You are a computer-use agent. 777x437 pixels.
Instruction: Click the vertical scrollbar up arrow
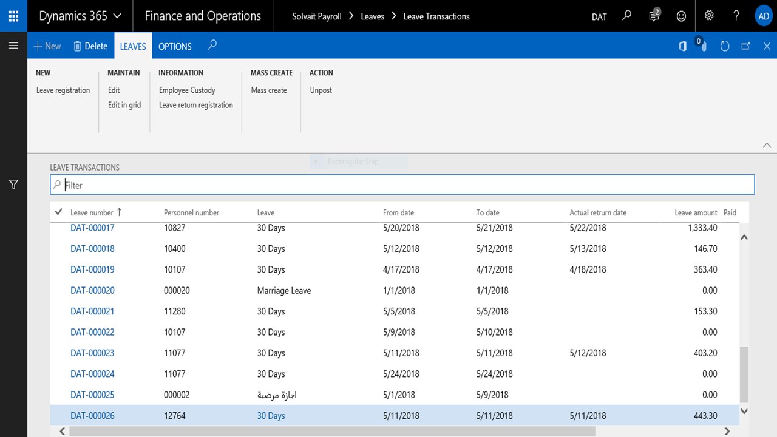(744, 237)
